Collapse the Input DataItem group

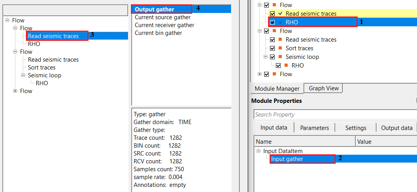point(259,151)
